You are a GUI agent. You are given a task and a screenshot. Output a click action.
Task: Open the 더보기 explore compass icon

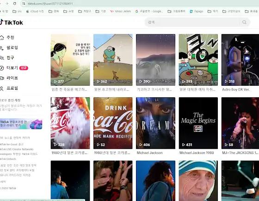[x=2, y=68]
